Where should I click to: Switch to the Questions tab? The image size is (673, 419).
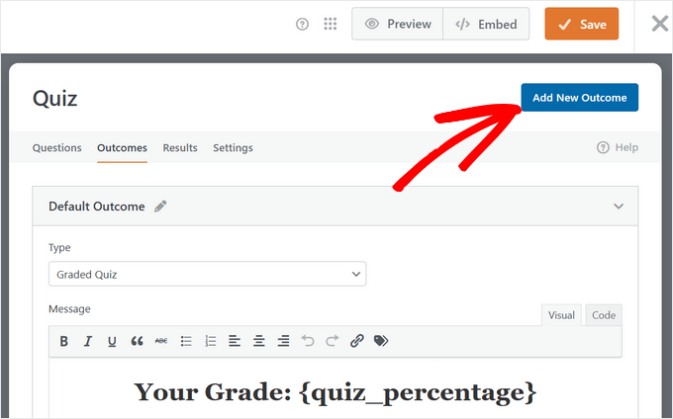57,148
